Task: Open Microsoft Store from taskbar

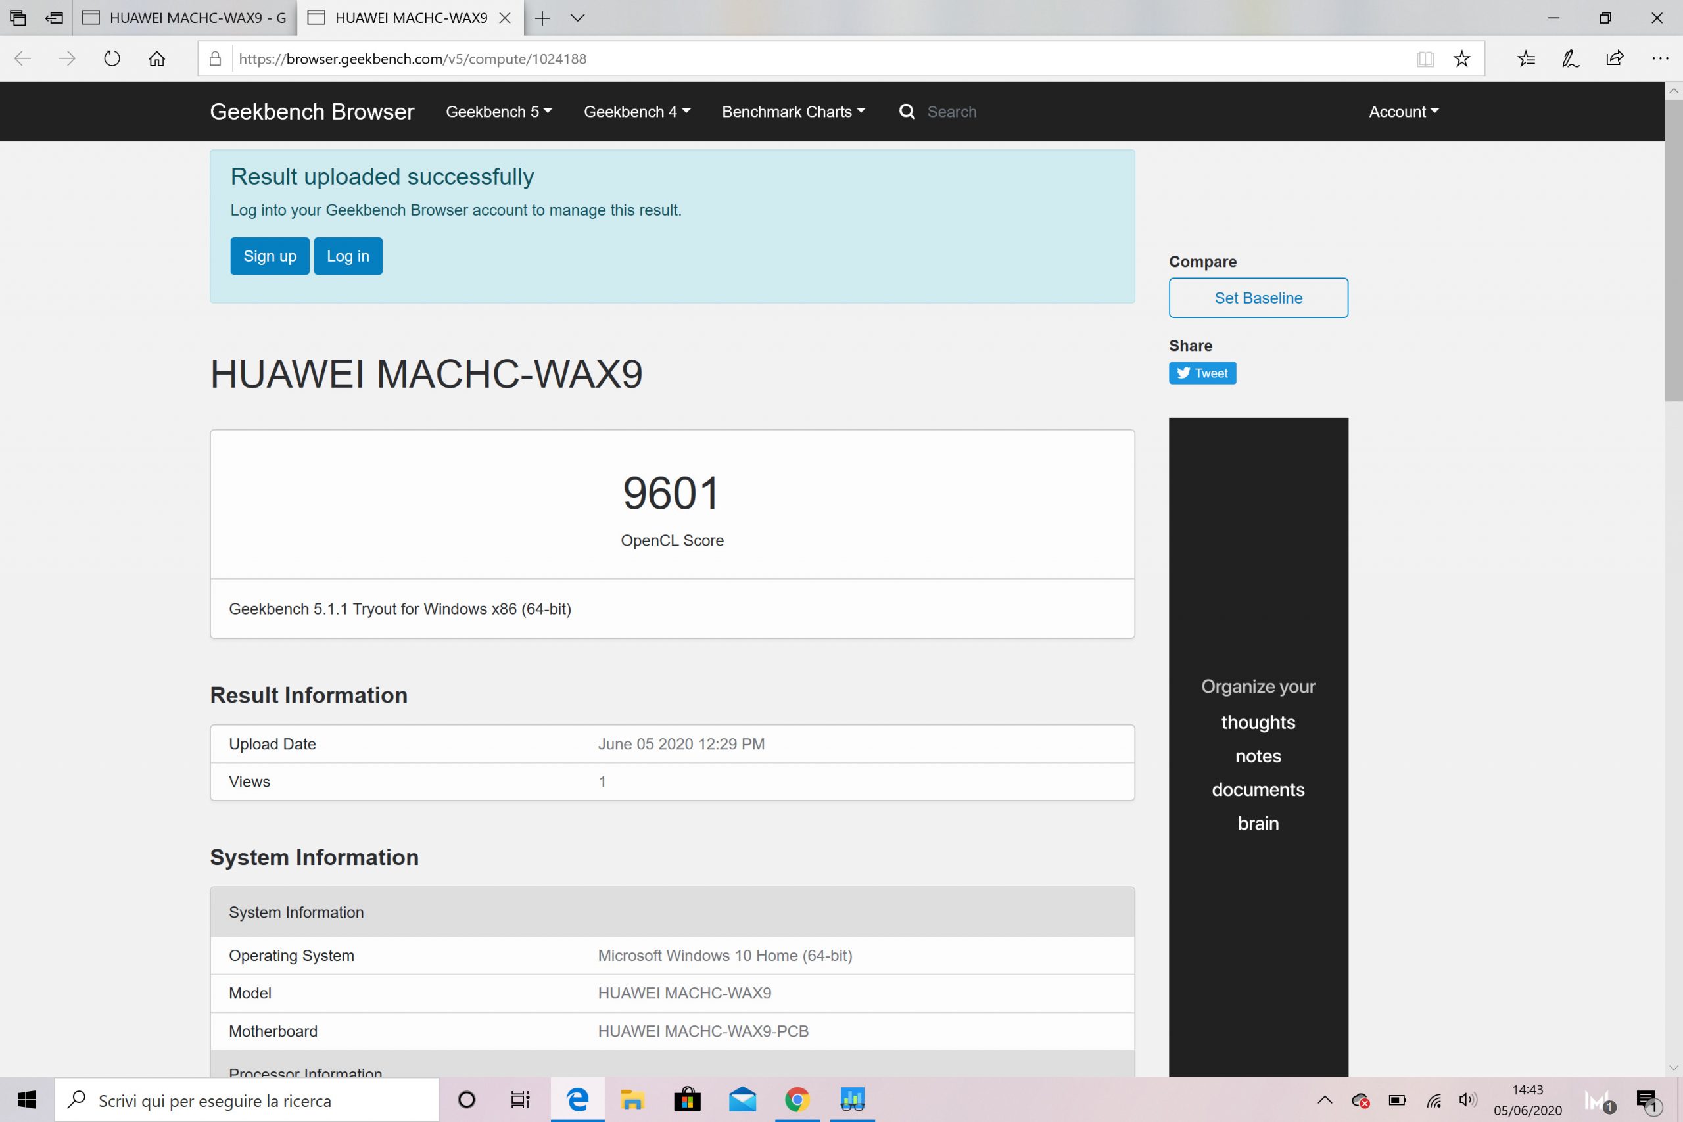Action: point(687,1100)
